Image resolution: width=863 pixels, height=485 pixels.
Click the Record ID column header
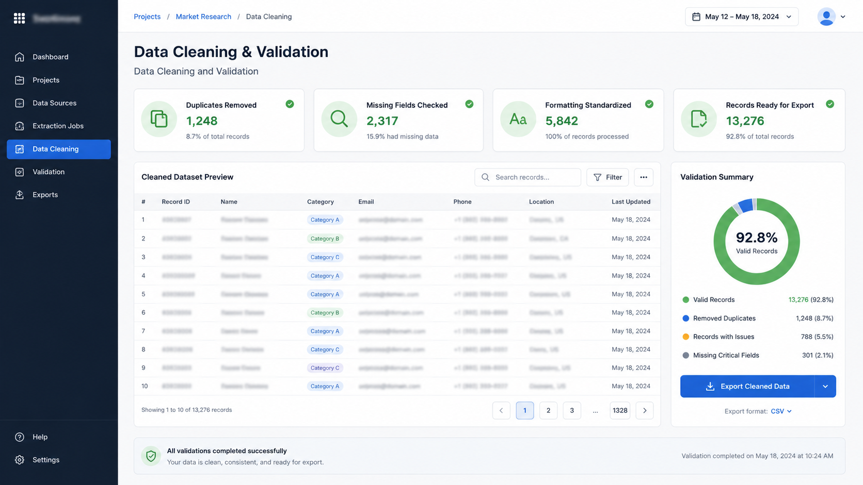tap(176, 202)
